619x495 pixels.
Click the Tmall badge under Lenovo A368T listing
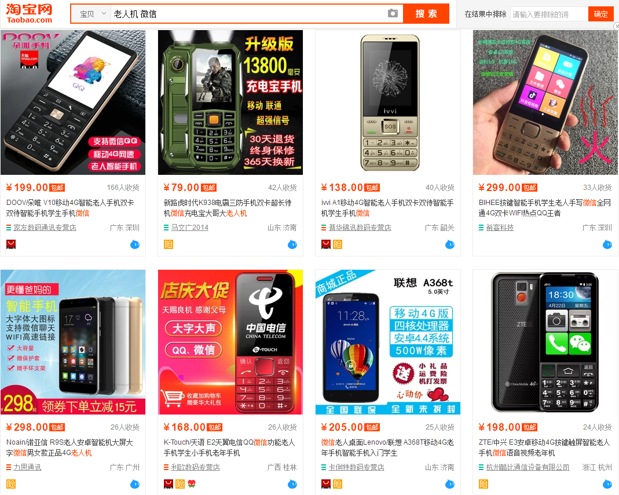tap(326, 484)
